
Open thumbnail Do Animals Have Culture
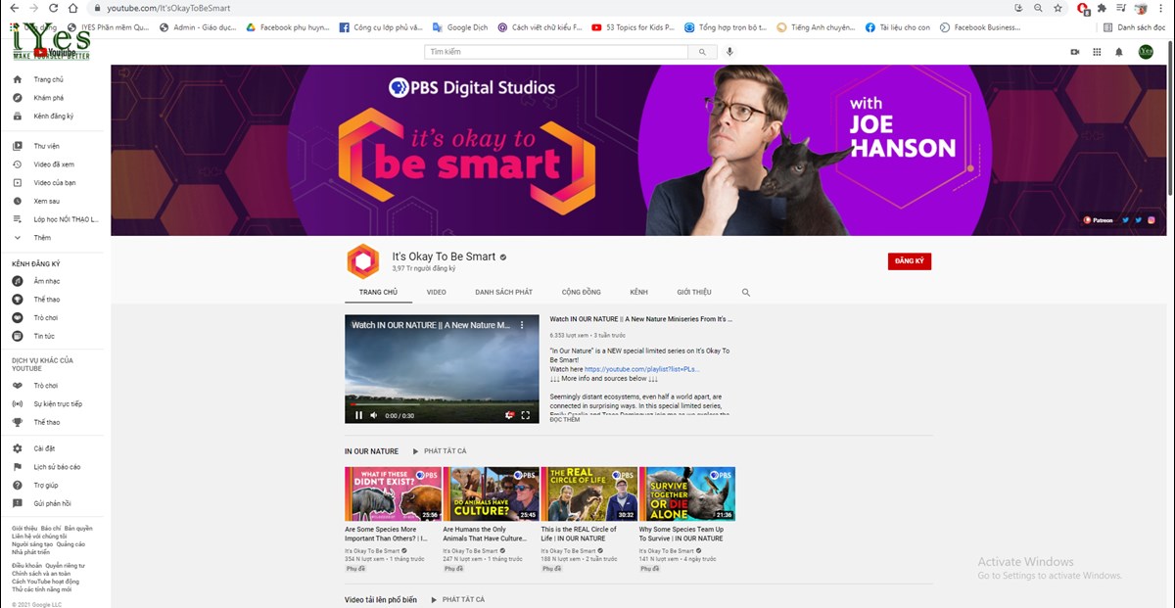(491, 493)
